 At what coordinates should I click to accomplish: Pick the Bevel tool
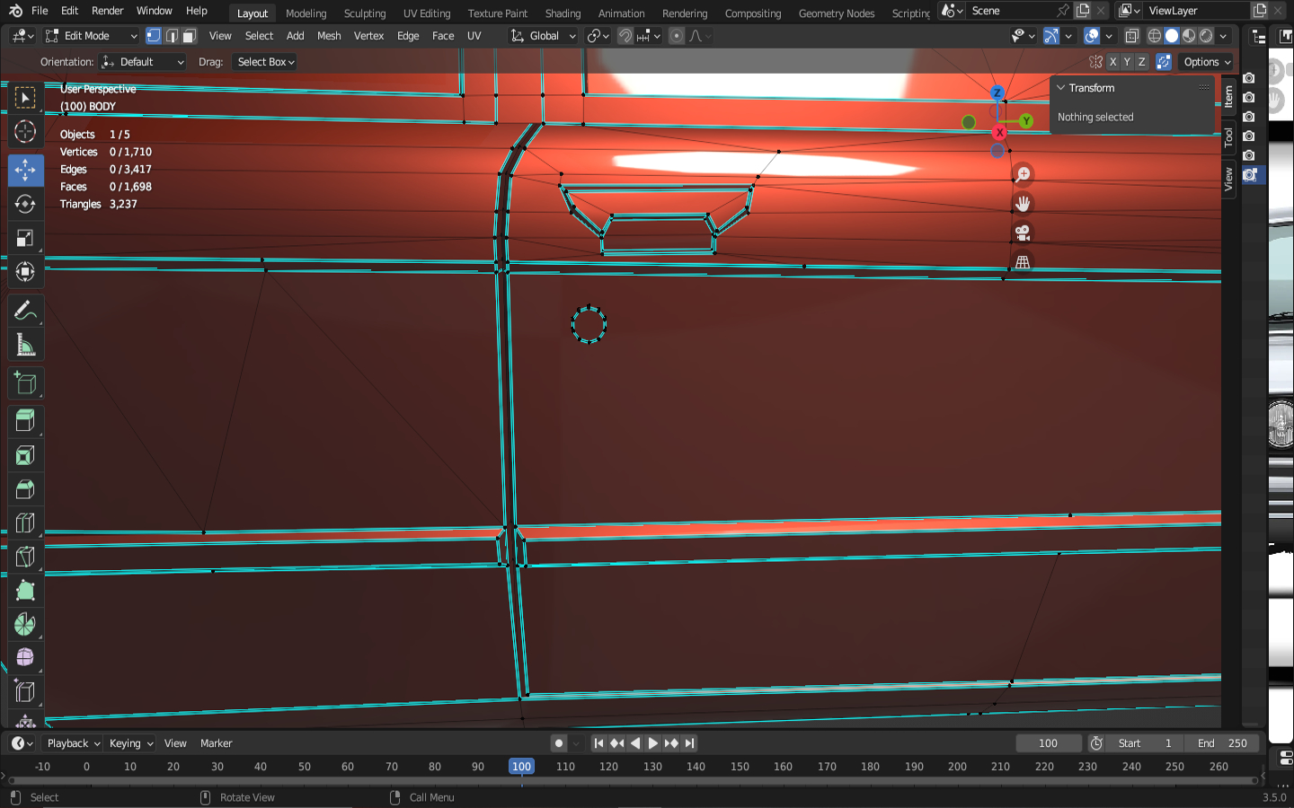click(25, 489)
